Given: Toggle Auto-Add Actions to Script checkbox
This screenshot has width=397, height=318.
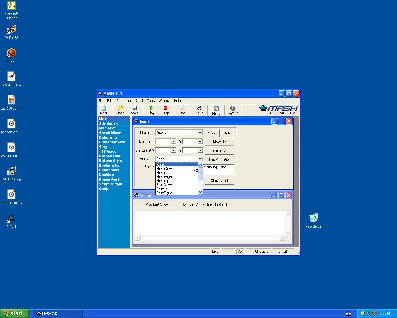Looking at the screenshot, I should (185, 205).
